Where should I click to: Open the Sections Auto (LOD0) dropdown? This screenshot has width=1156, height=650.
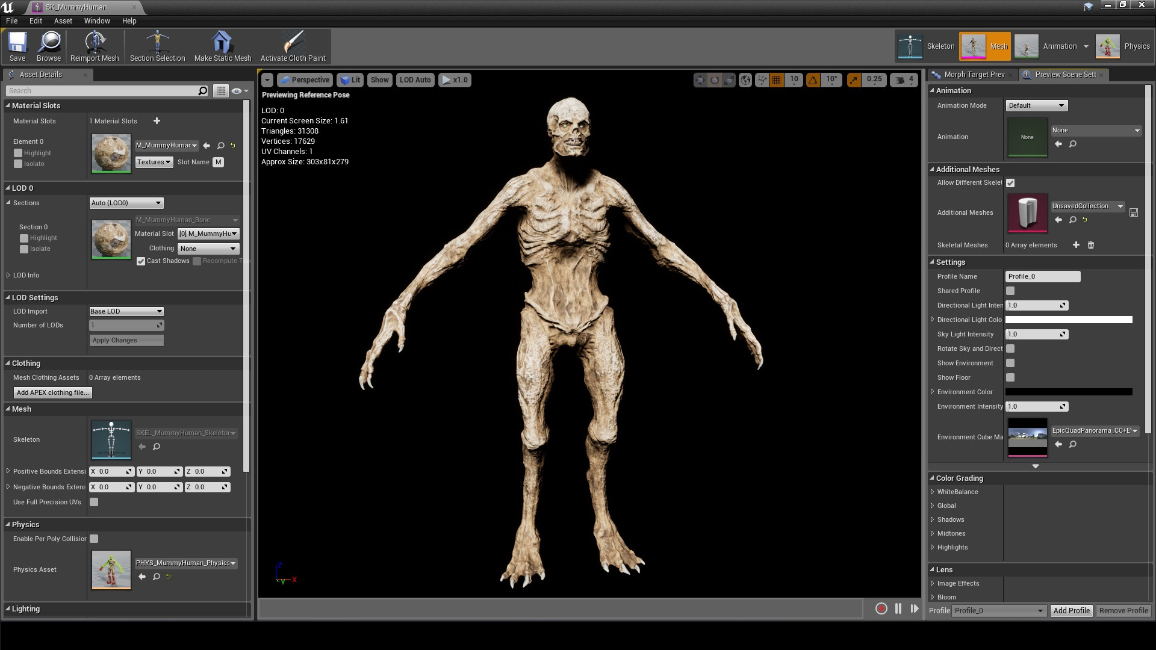[126, 203]
